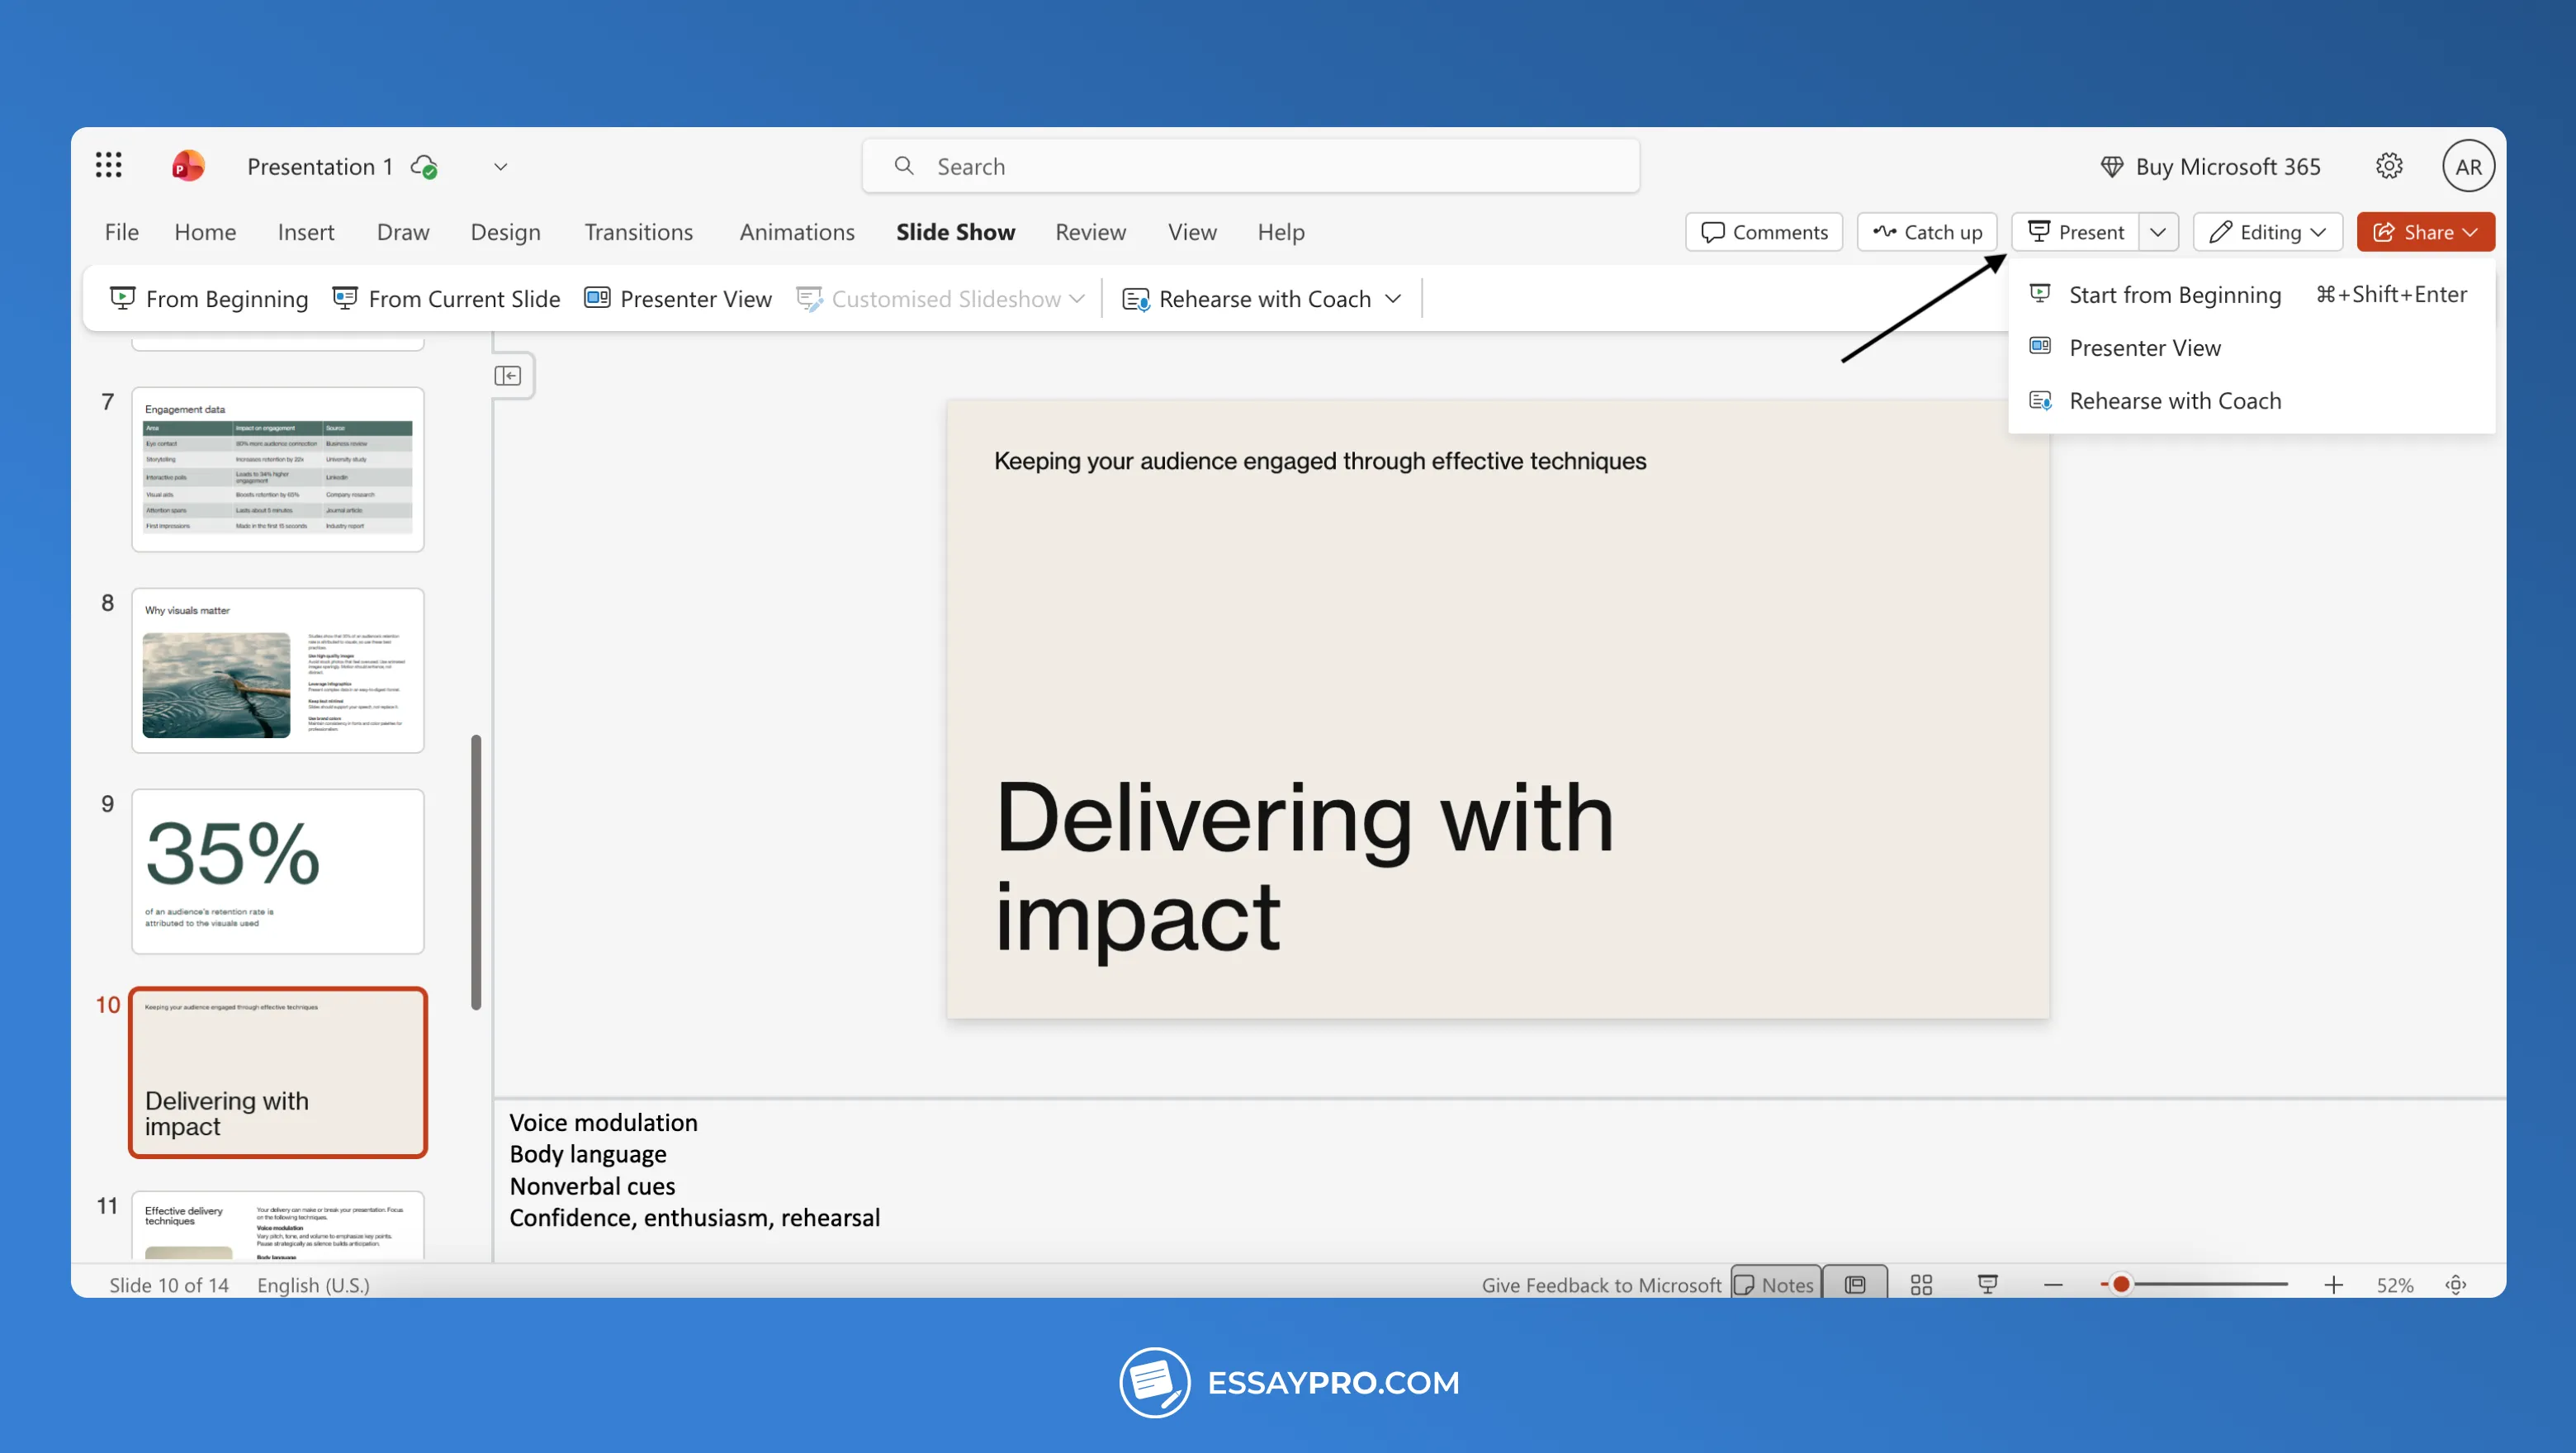
Task: Click the zoom out minus icon
Action: point(2053,1285)
